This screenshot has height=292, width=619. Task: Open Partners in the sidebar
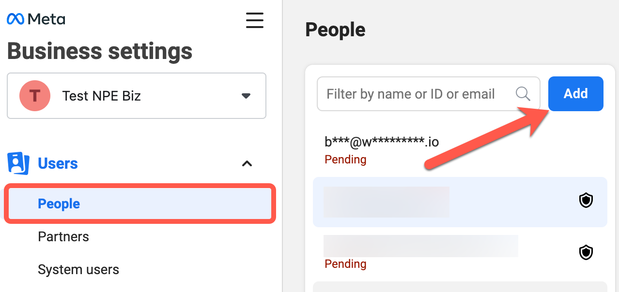pyautogui.click(x=63, y=236)
